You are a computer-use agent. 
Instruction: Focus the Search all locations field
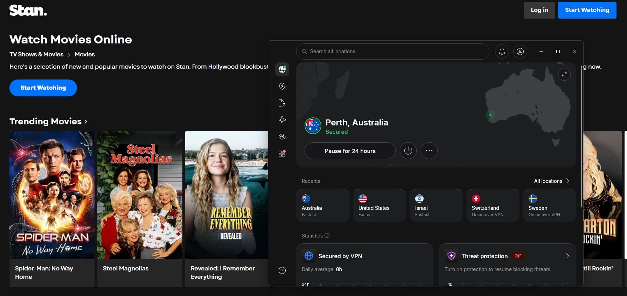click(392, 51)
